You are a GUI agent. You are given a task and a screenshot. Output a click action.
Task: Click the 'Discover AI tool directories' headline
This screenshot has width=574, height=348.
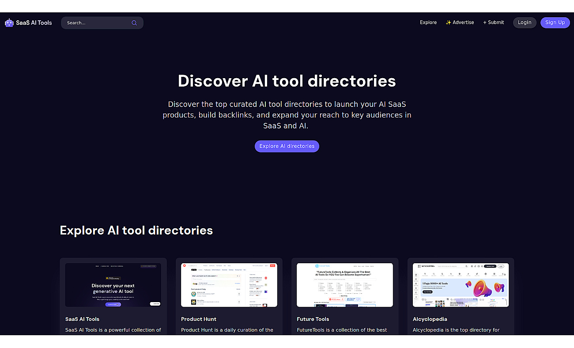point(287,81)
